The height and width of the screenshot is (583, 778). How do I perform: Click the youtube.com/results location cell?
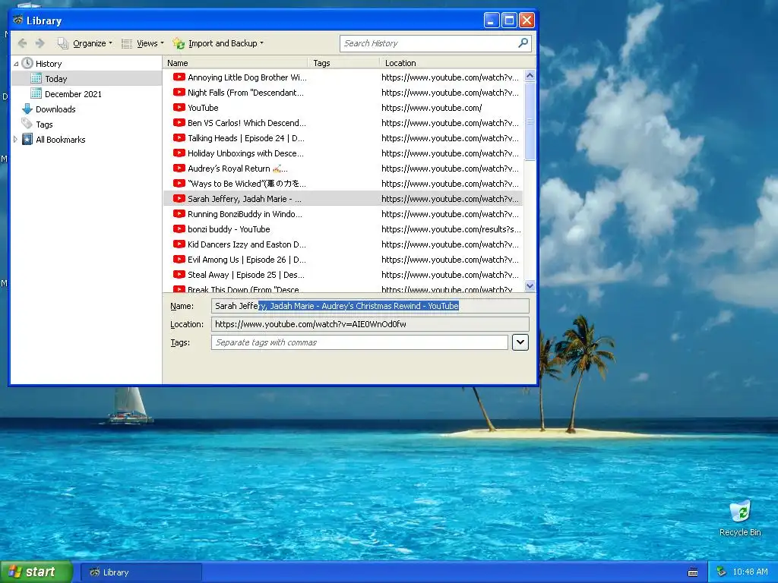(x=451, y=229)
